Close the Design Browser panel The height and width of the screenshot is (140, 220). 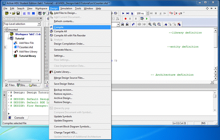[41, 18]
